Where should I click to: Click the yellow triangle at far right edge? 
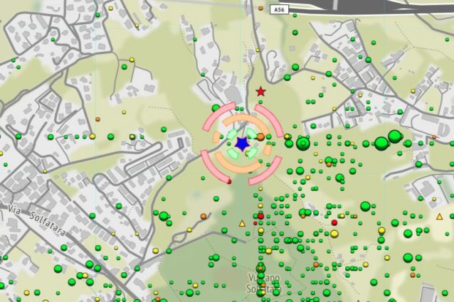coord(440,216)
